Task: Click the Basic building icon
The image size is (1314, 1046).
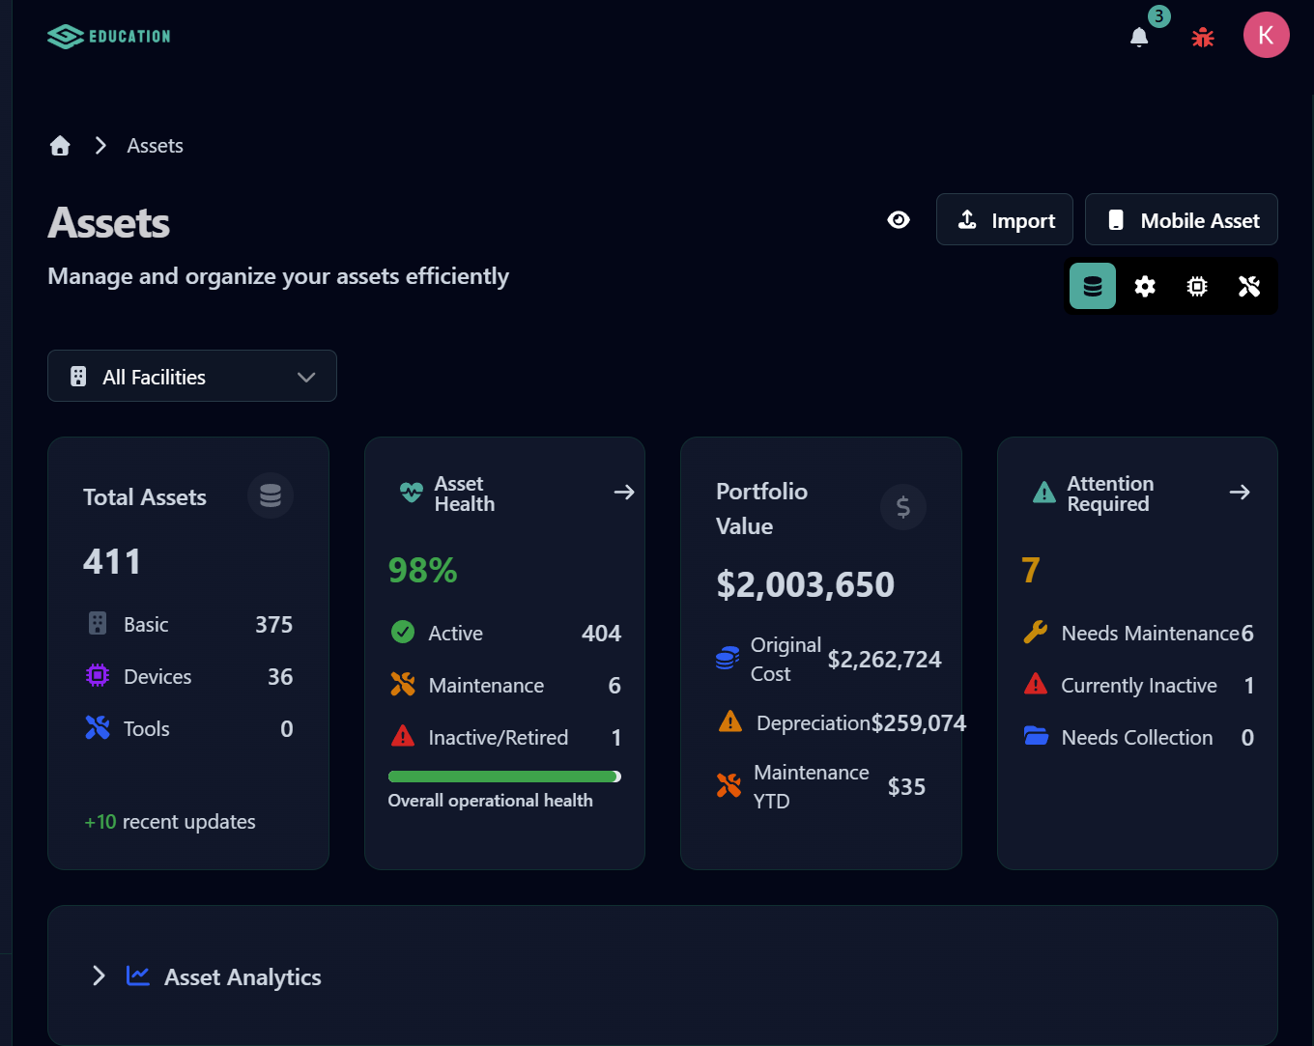Action: click(x=98, y=624)
